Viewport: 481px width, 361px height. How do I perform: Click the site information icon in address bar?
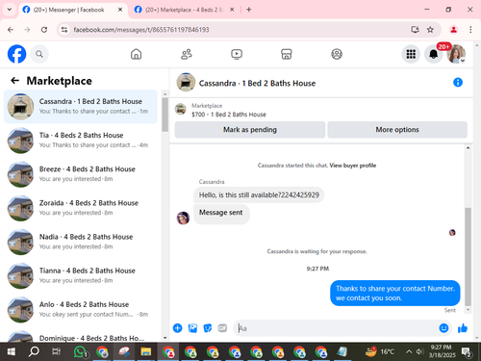click(x=64, y=30)
